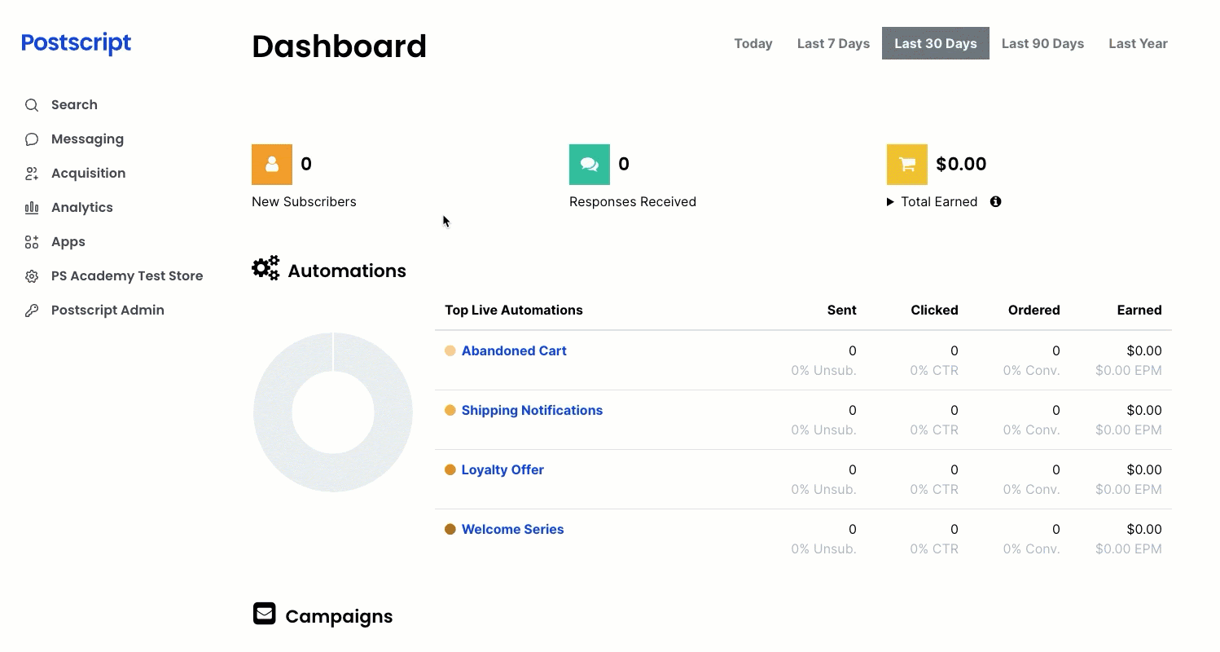Click the Apps grid icon
Viewport: 1220px width, 652px height.
tap(32, 242)
